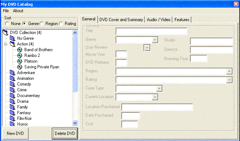Collapse the Action genre tree node

click(x=5, y=44)
